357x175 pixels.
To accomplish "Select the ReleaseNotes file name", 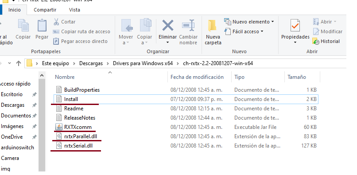I will [x=80, y=118].
